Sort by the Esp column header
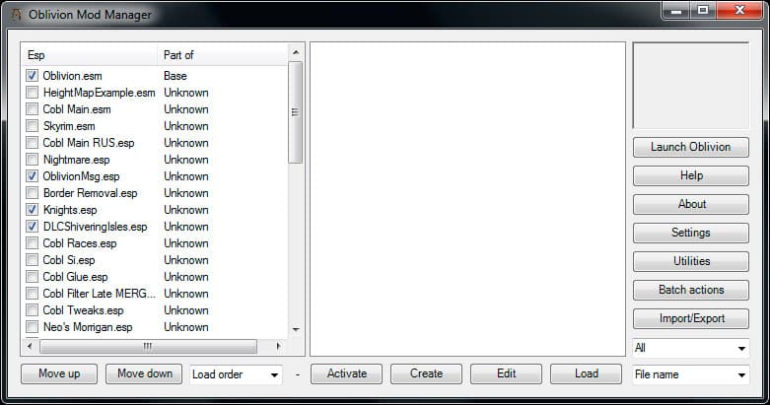The height and width of the screenshot is (405, 770). [91, 55]
